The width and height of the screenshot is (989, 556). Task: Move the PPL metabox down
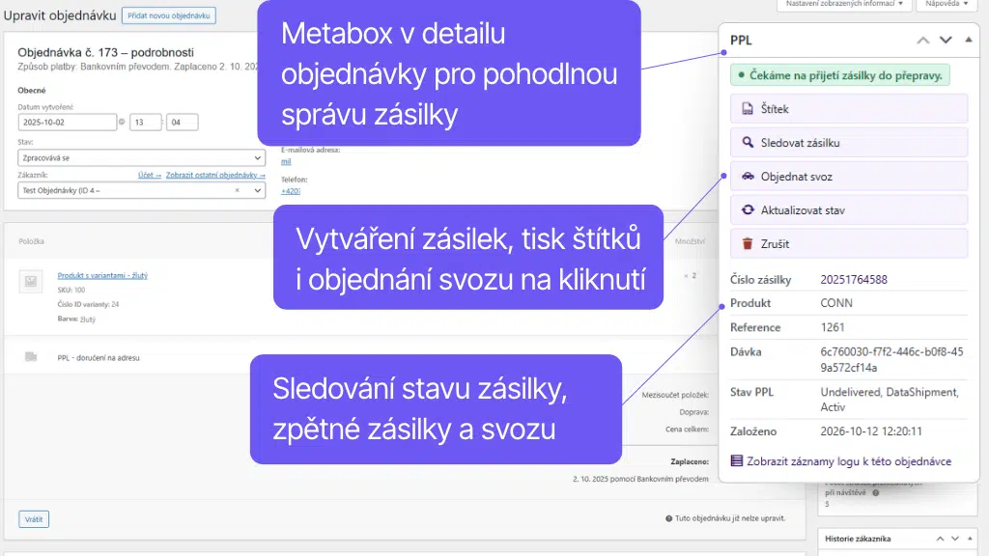point(946,41)
